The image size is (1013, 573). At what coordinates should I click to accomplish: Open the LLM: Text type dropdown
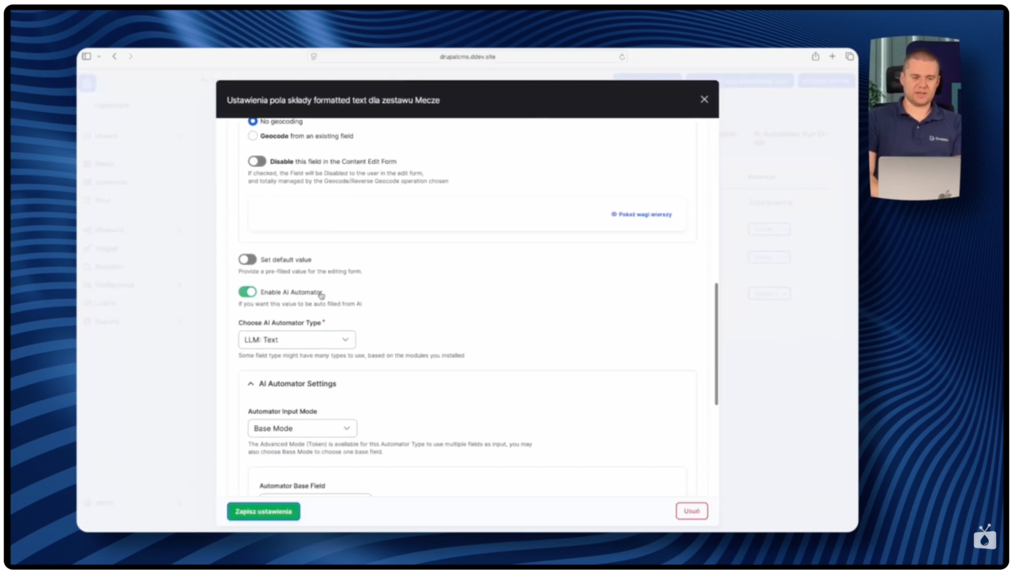[296, 340]
